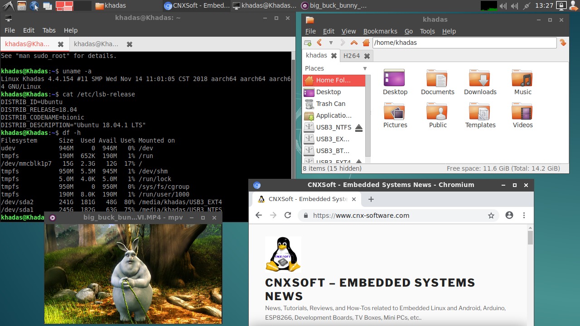Select USB3_EX... drive in Places
This screenshot has height=326, width=580.
pyautogui.click(x=333, y=139)
